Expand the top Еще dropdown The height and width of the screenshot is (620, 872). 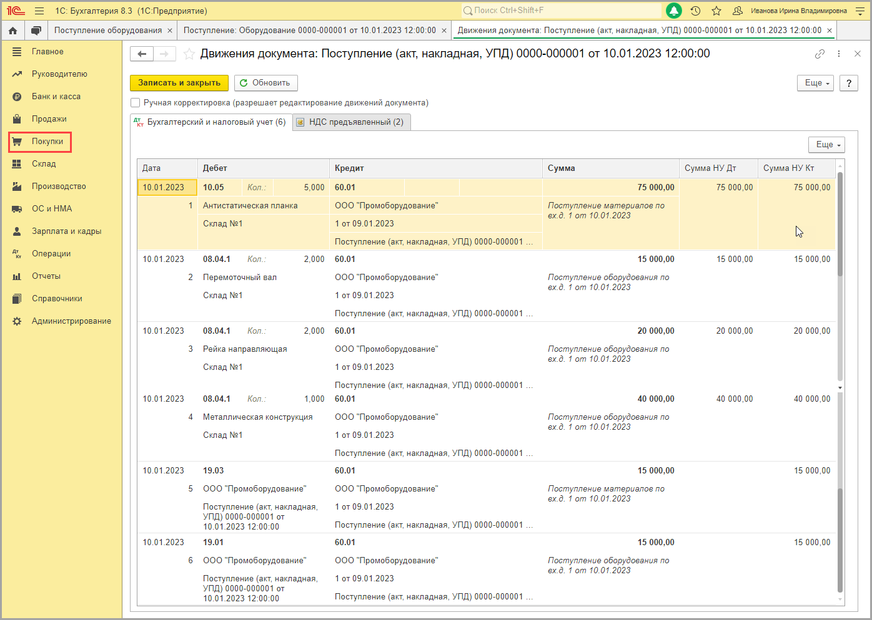tap(815, 83)
